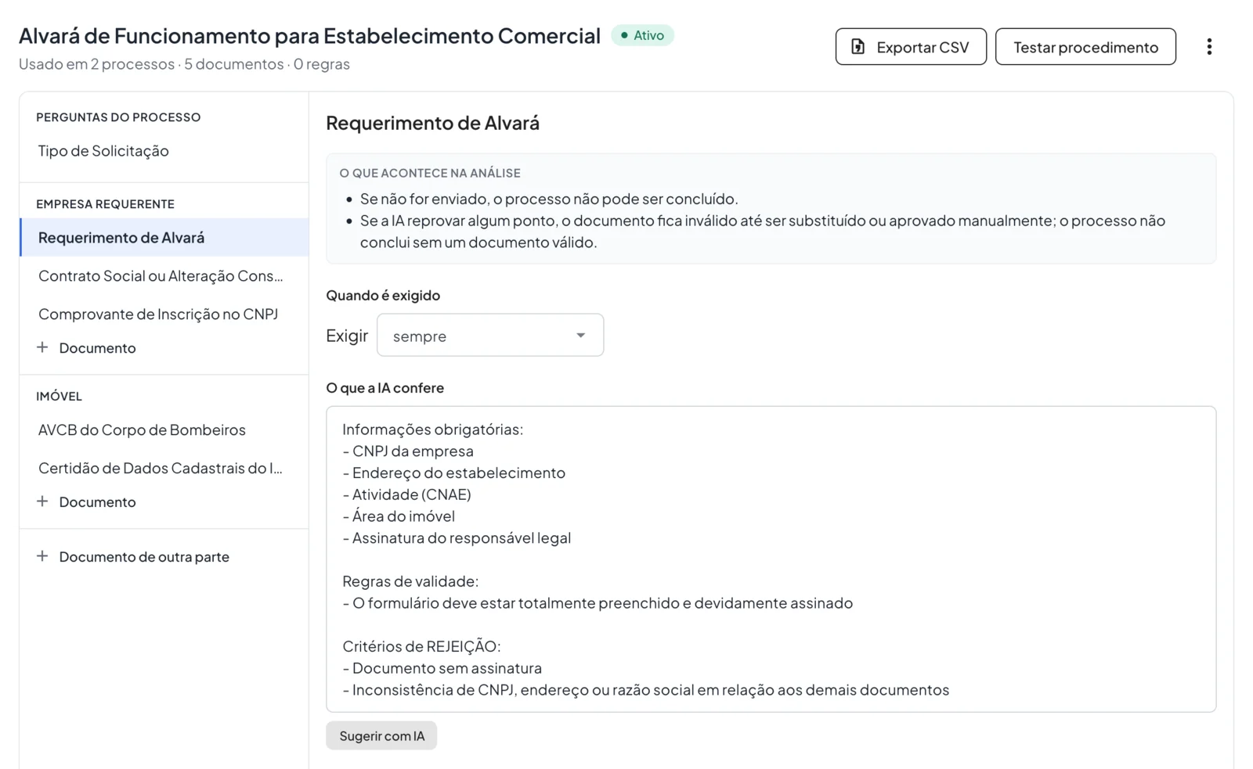Click the 'Se não for enviado' bullet text
This screenshot has width=1253, height=769.
point(549,199)
